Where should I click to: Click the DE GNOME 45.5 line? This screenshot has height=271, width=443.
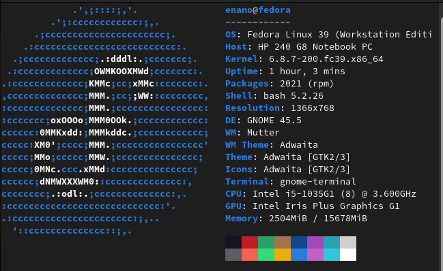pyautogui.click(x=263, y=121)
